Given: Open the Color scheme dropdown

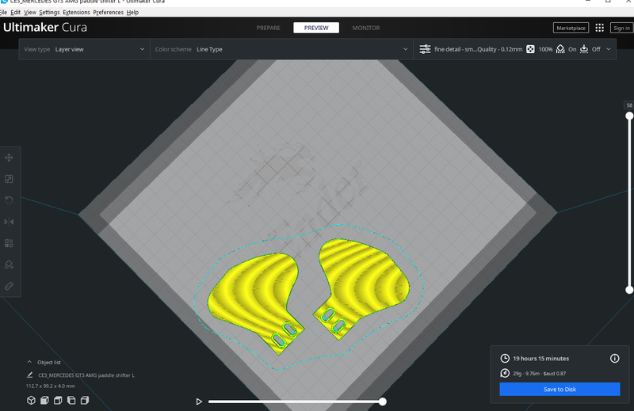Looking at the screenshot, I should (x=281, y=49).
